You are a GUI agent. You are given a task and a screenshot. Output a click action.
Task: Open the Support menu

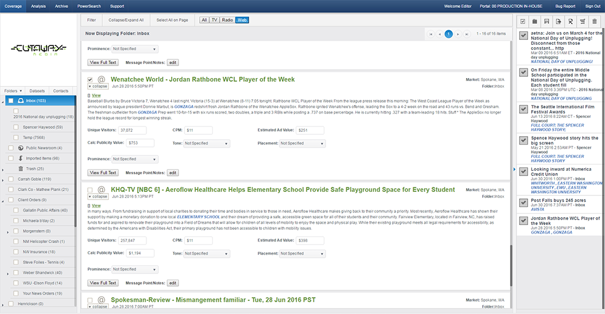coord(117,6)
